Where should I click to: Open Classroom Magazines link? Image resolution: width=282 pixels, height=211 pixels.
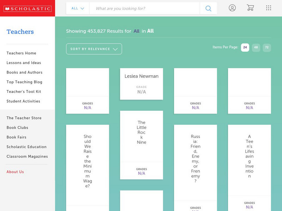pyautogui.click(x=27, y=156)
